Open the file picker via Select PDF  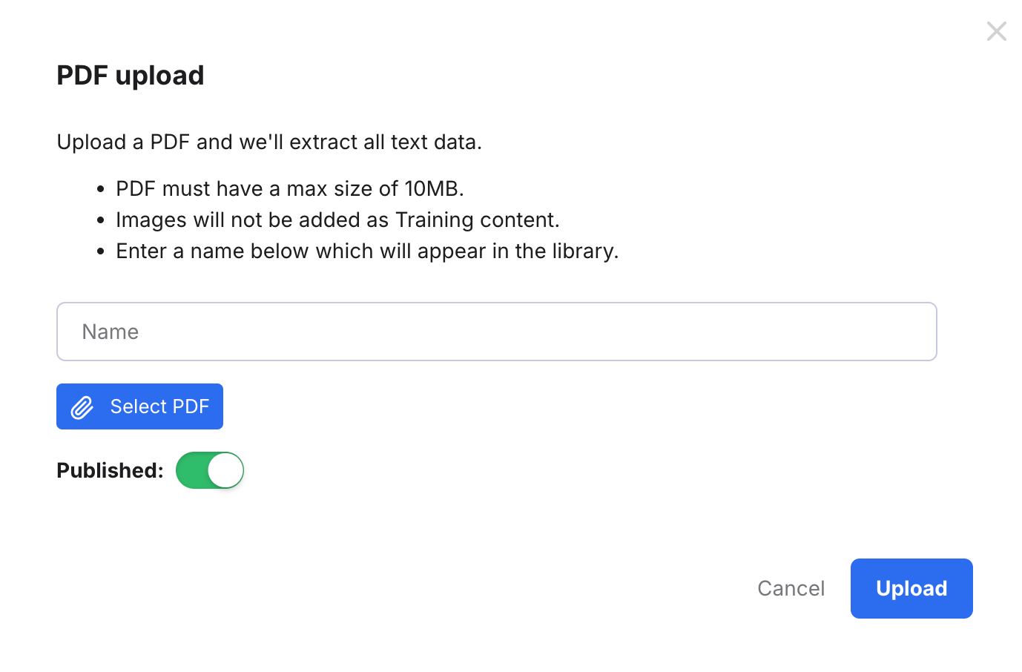139,406
